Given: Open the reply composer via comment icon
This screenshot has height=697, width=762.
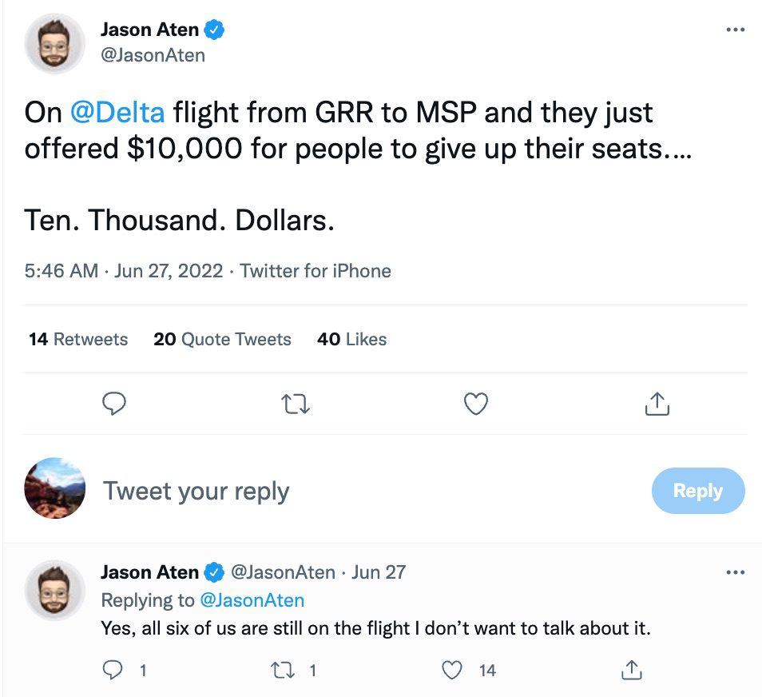Looking at the screenshot, I should (114, 404).
